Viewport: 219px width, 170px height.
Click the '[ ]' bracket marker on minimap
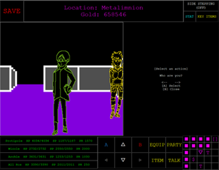[215, 139]
